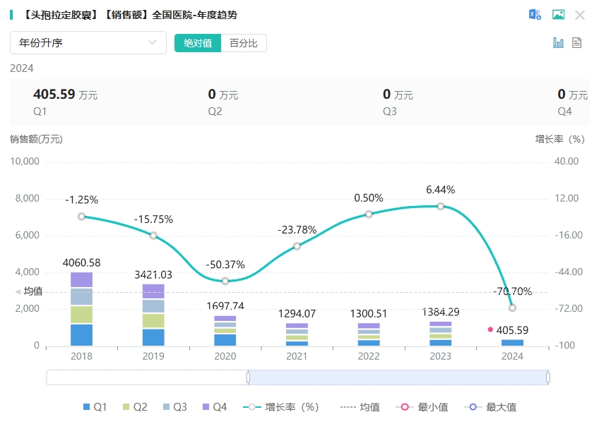Click the 405.59 minimum value label

[x=512, y=330]
